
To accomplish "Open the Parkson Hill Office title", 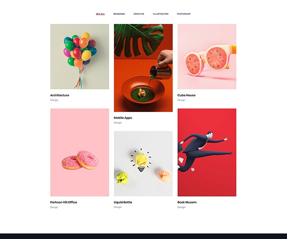I will [x=64, y=202].
